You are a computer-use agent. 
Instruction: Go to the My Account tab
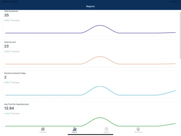pyautogui.click(x=138, y=130)
